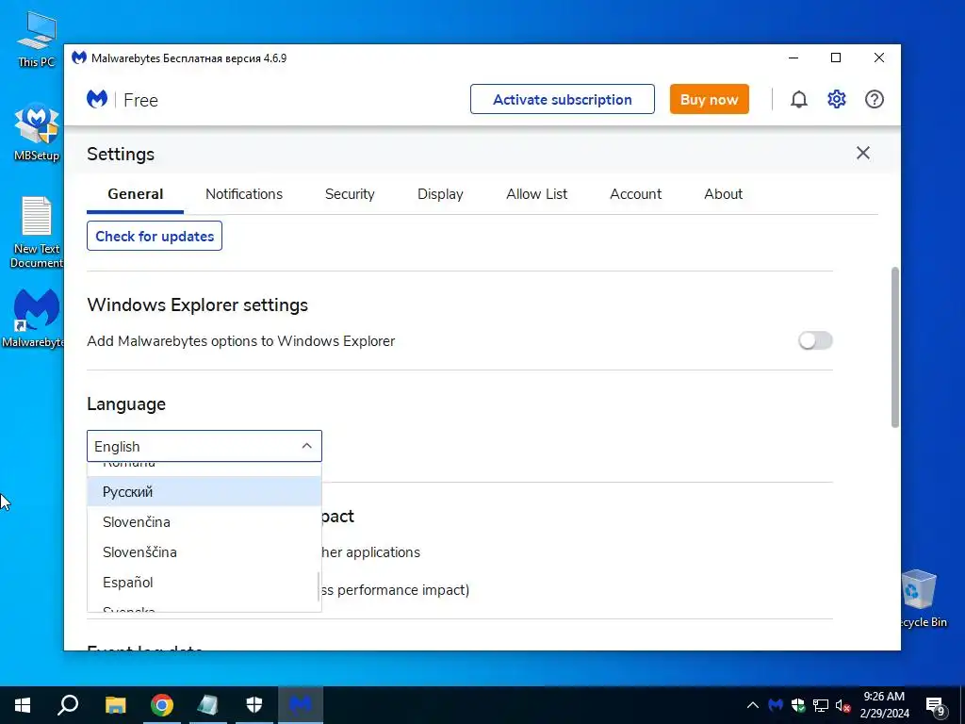This screenshot has width=965, height=724.
Task: Click the language list scrollbar thumb
Action: 319,584
